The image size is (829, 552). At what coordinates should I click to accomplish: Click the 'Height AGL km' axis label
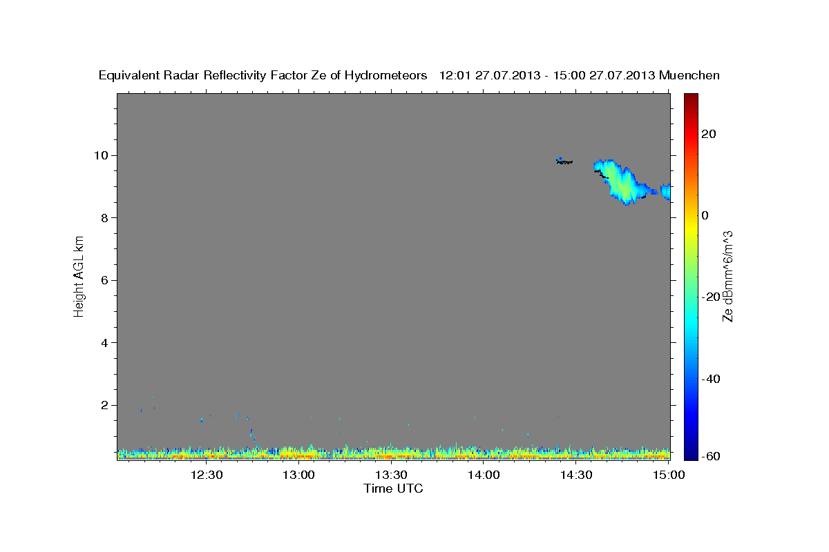coord(79,277)
